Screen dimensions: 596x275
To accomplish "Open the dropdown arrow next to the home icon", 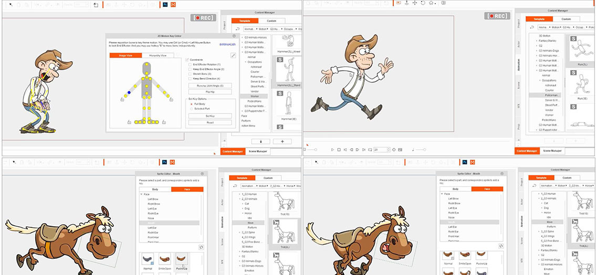I will click(435, 4).
